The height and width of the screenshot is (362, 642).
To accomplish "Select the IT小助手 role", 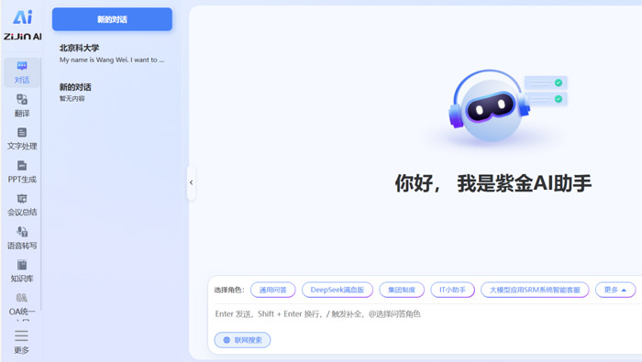I will [452, 290].
